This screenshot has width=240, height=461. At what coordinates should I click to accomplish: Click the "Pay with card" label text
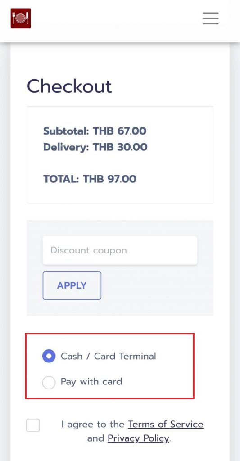pyautogui.click(x=91, y=382)
